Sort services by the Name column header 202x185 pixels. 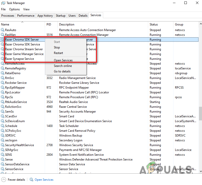[x=5, y=24]
